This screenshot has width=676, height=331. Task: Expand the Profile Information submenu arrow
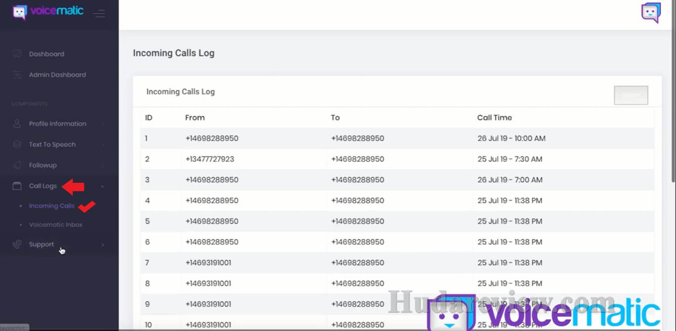pos(103,124)
